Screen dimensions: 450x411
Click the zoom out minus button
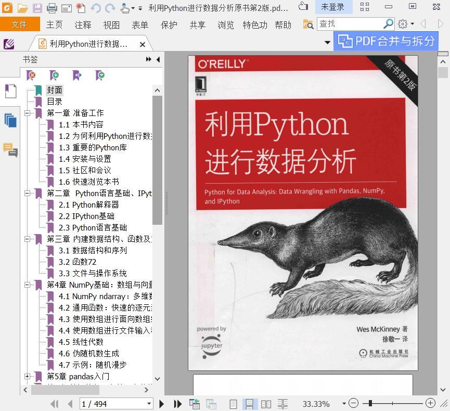pos(354,403)
